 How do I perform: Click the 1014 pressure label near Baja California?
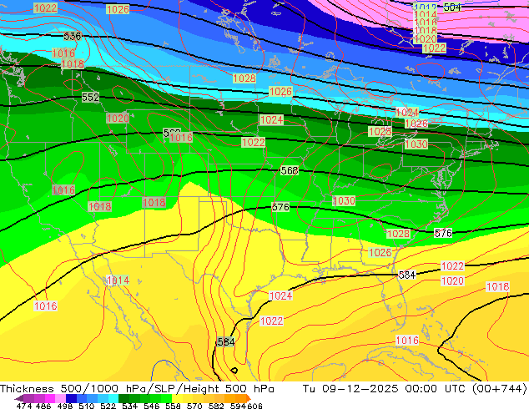[118, 280]
